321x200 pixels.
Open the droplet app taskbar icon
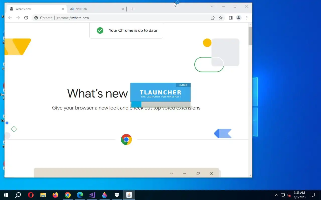pos(105,195)
